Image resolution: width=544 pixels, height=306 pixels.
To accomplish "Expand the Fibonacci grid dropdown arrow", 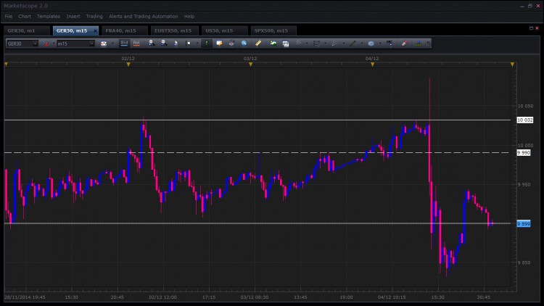I will (x=326, y=44).
